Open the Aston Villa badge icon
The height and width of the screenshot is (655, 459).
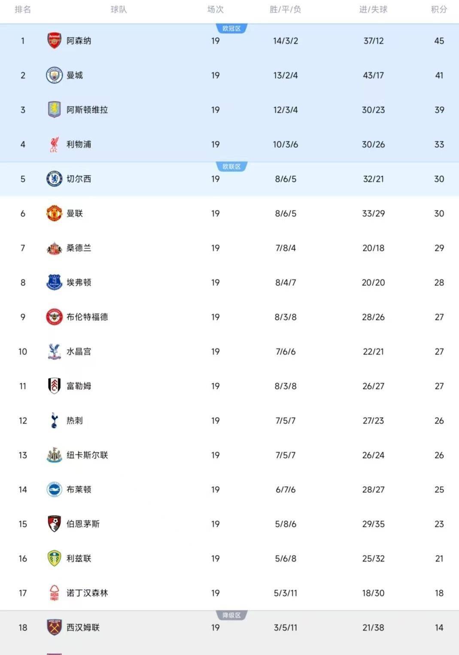pos(54,110)
